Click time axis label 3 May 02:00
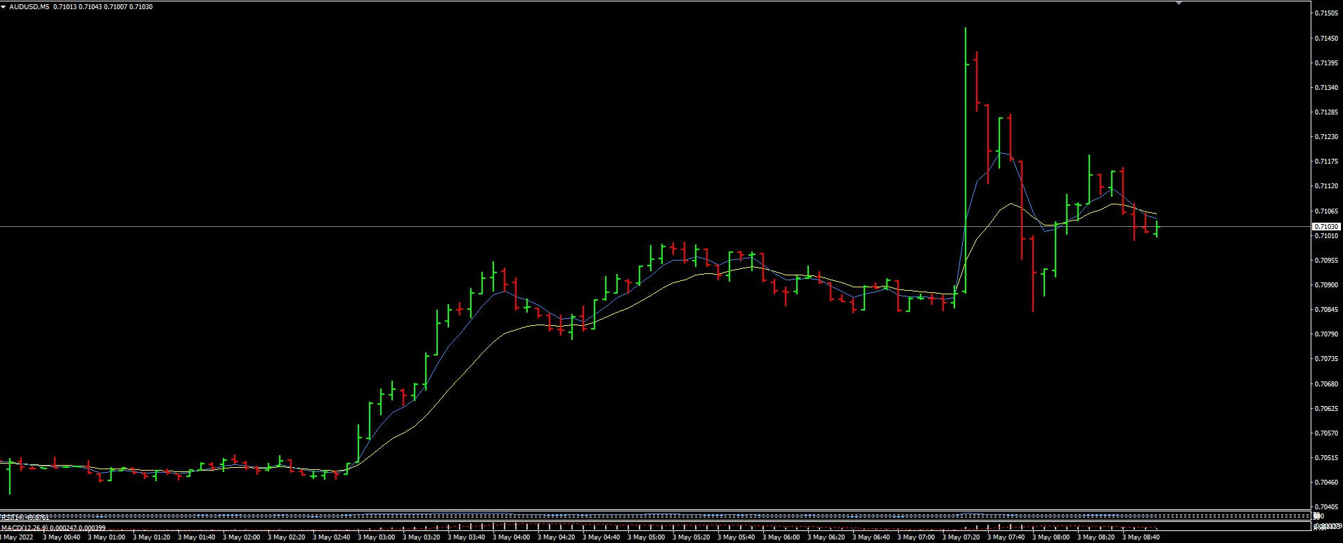 (x=241, y=537)
